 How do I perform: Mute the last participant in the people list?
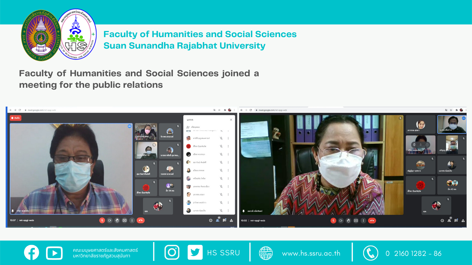(221, 211)
